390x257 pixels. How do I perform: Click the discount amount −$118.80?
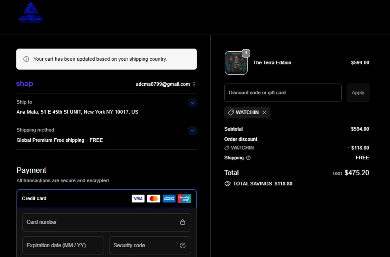coord(358,148)
